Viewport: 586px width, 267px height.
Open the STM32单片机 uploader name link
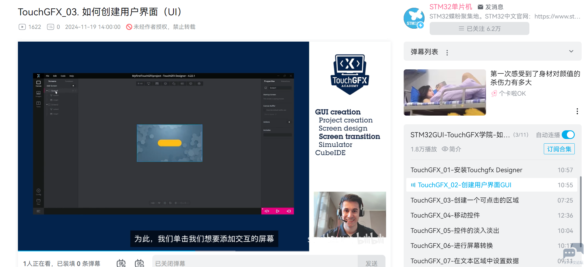click(x=450, y=7)
